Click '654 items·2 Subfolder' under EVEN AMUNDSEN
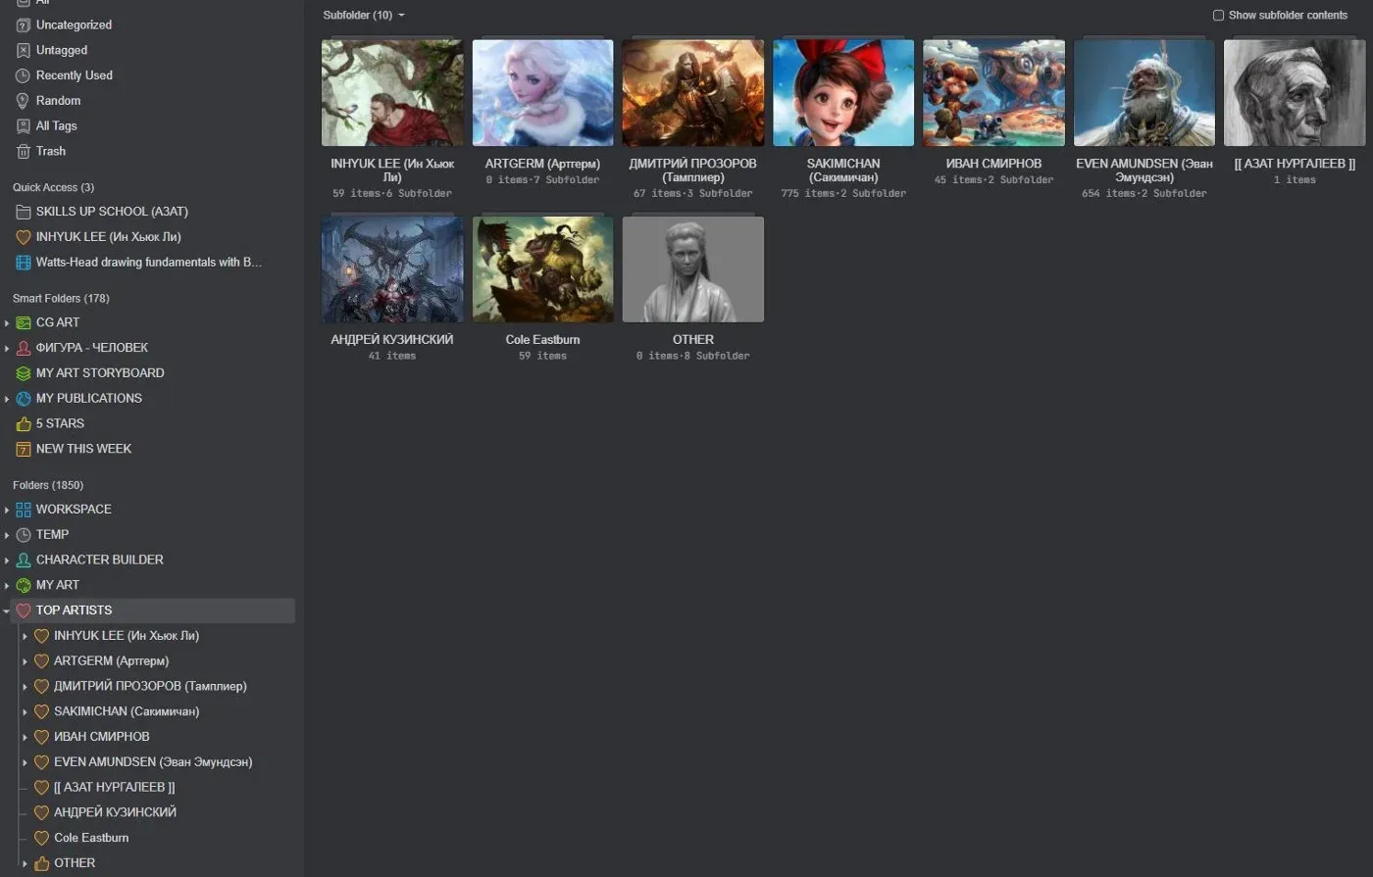The height and width of the screenshot is (877, 1373). point(1144,194)
